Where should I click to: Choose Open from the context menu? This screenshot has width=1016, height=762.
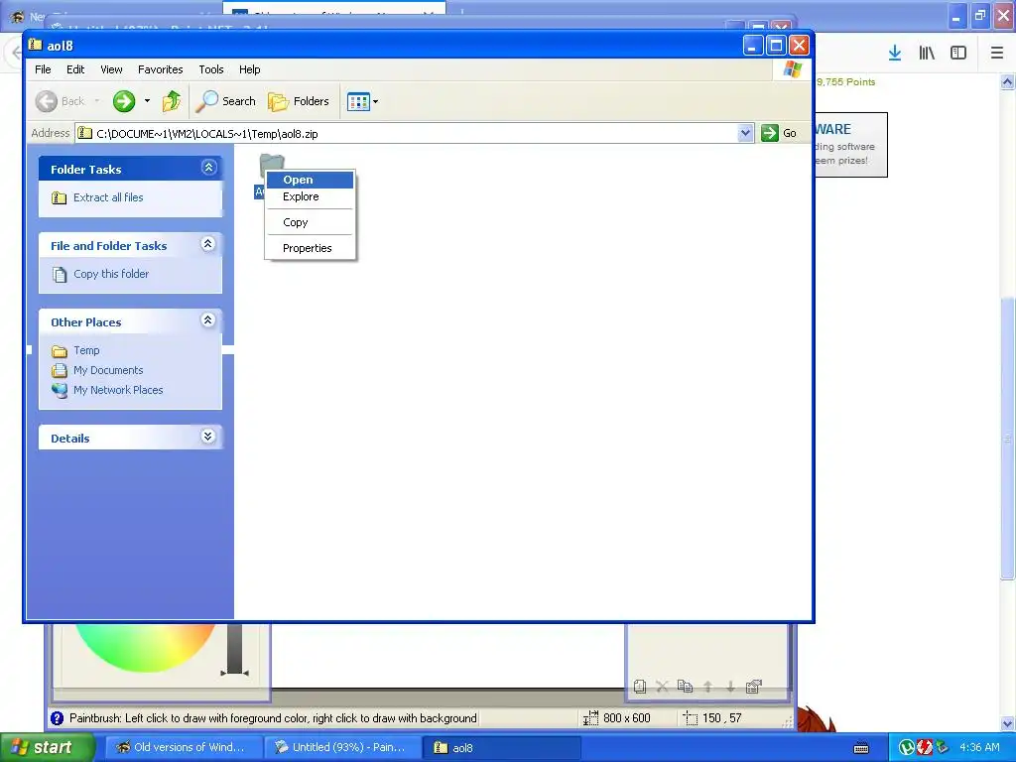click(x=310, y=180)
